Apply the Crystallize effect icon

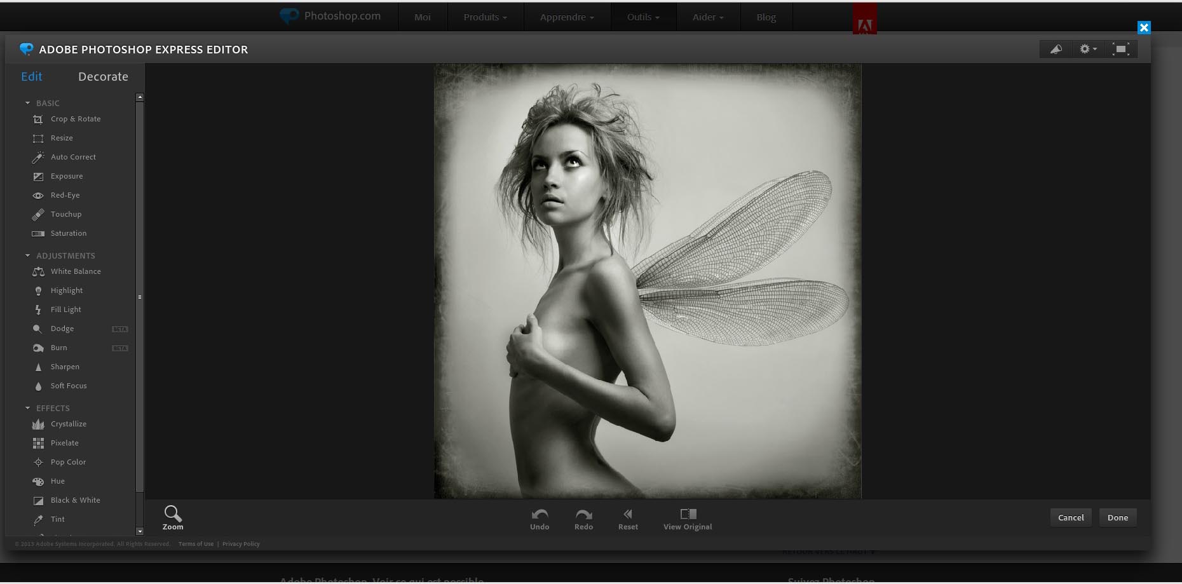38,424
